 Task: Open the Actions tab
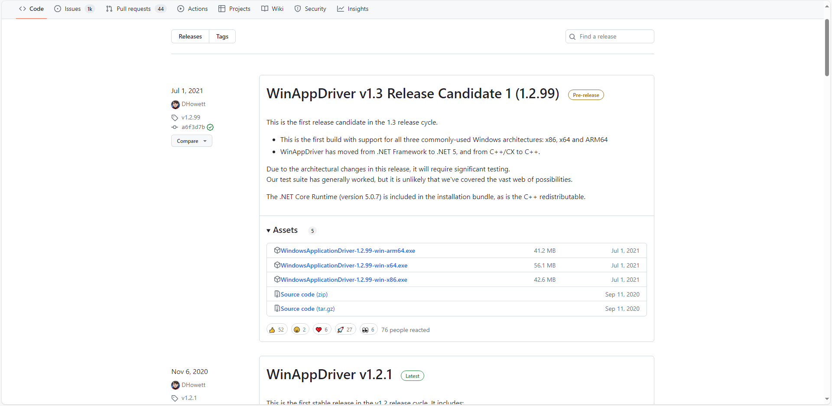[192, 9]
